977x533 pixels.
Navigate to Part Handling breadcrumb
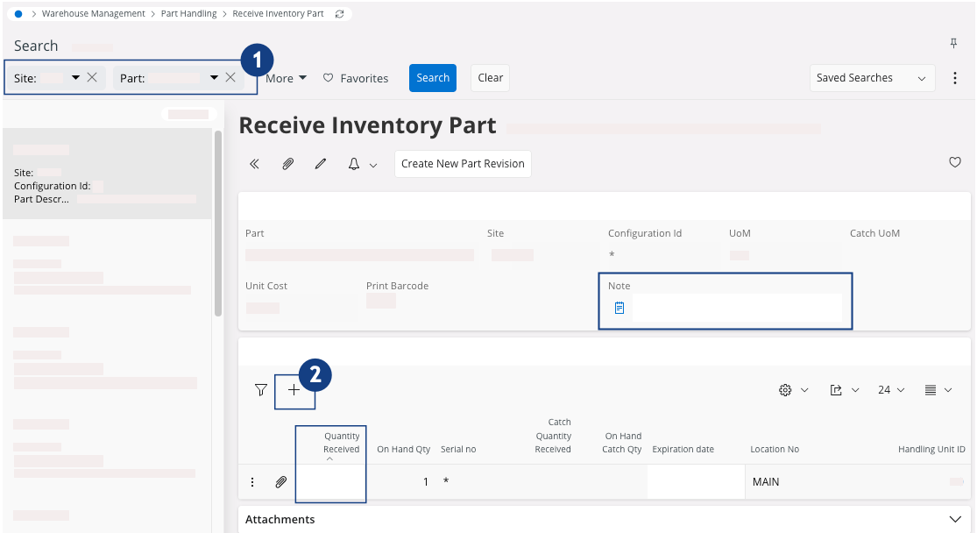pos(188,14)
